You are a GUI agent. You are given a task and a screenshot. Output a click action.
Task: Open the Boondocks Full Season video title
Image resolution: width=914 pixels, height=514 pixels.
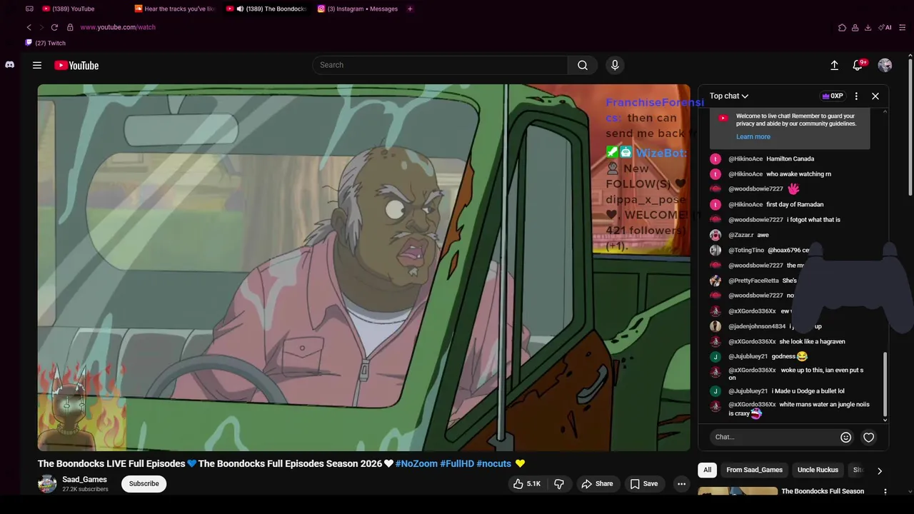click(823, 491)
